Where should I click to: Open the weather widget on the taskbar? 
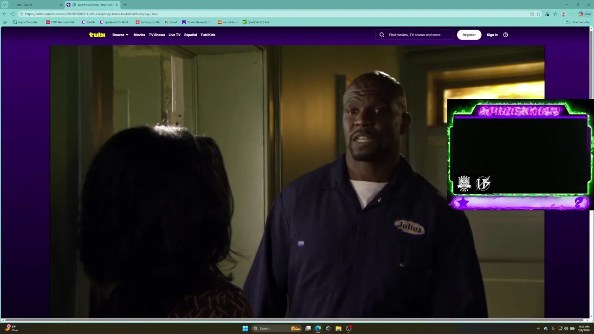pyautogui.click(x=11, y=328)
